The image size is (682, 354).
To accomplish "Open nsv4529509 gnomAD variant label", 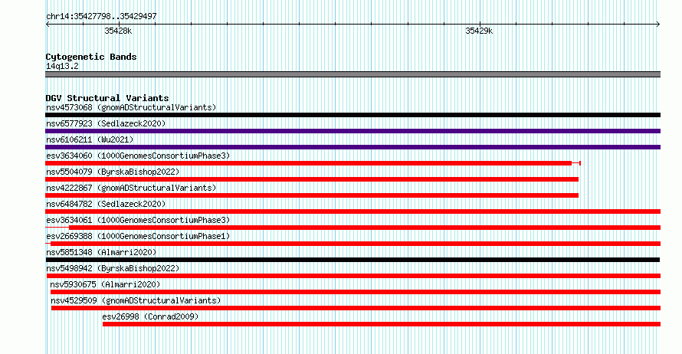I will 136,300.
